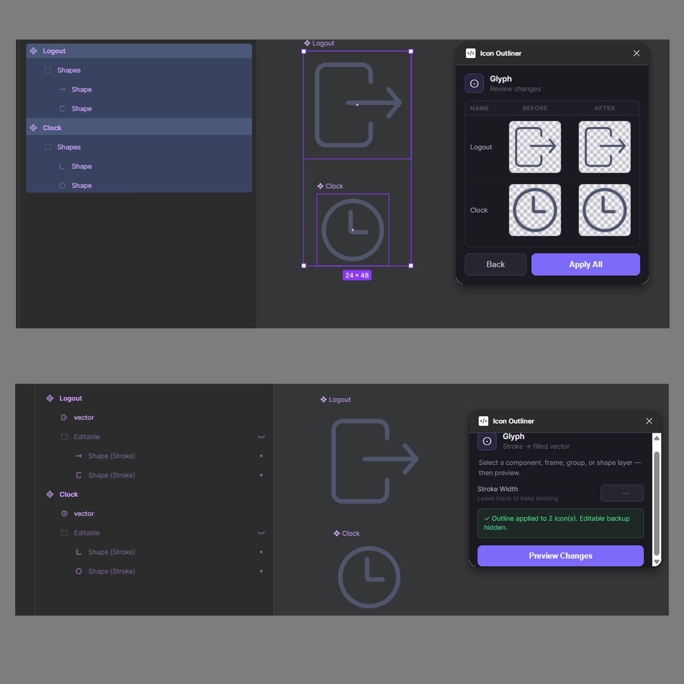Select the bracket Shape layer icon in selected list
Viewport: 684px width, 684px height.
point(62,109)
